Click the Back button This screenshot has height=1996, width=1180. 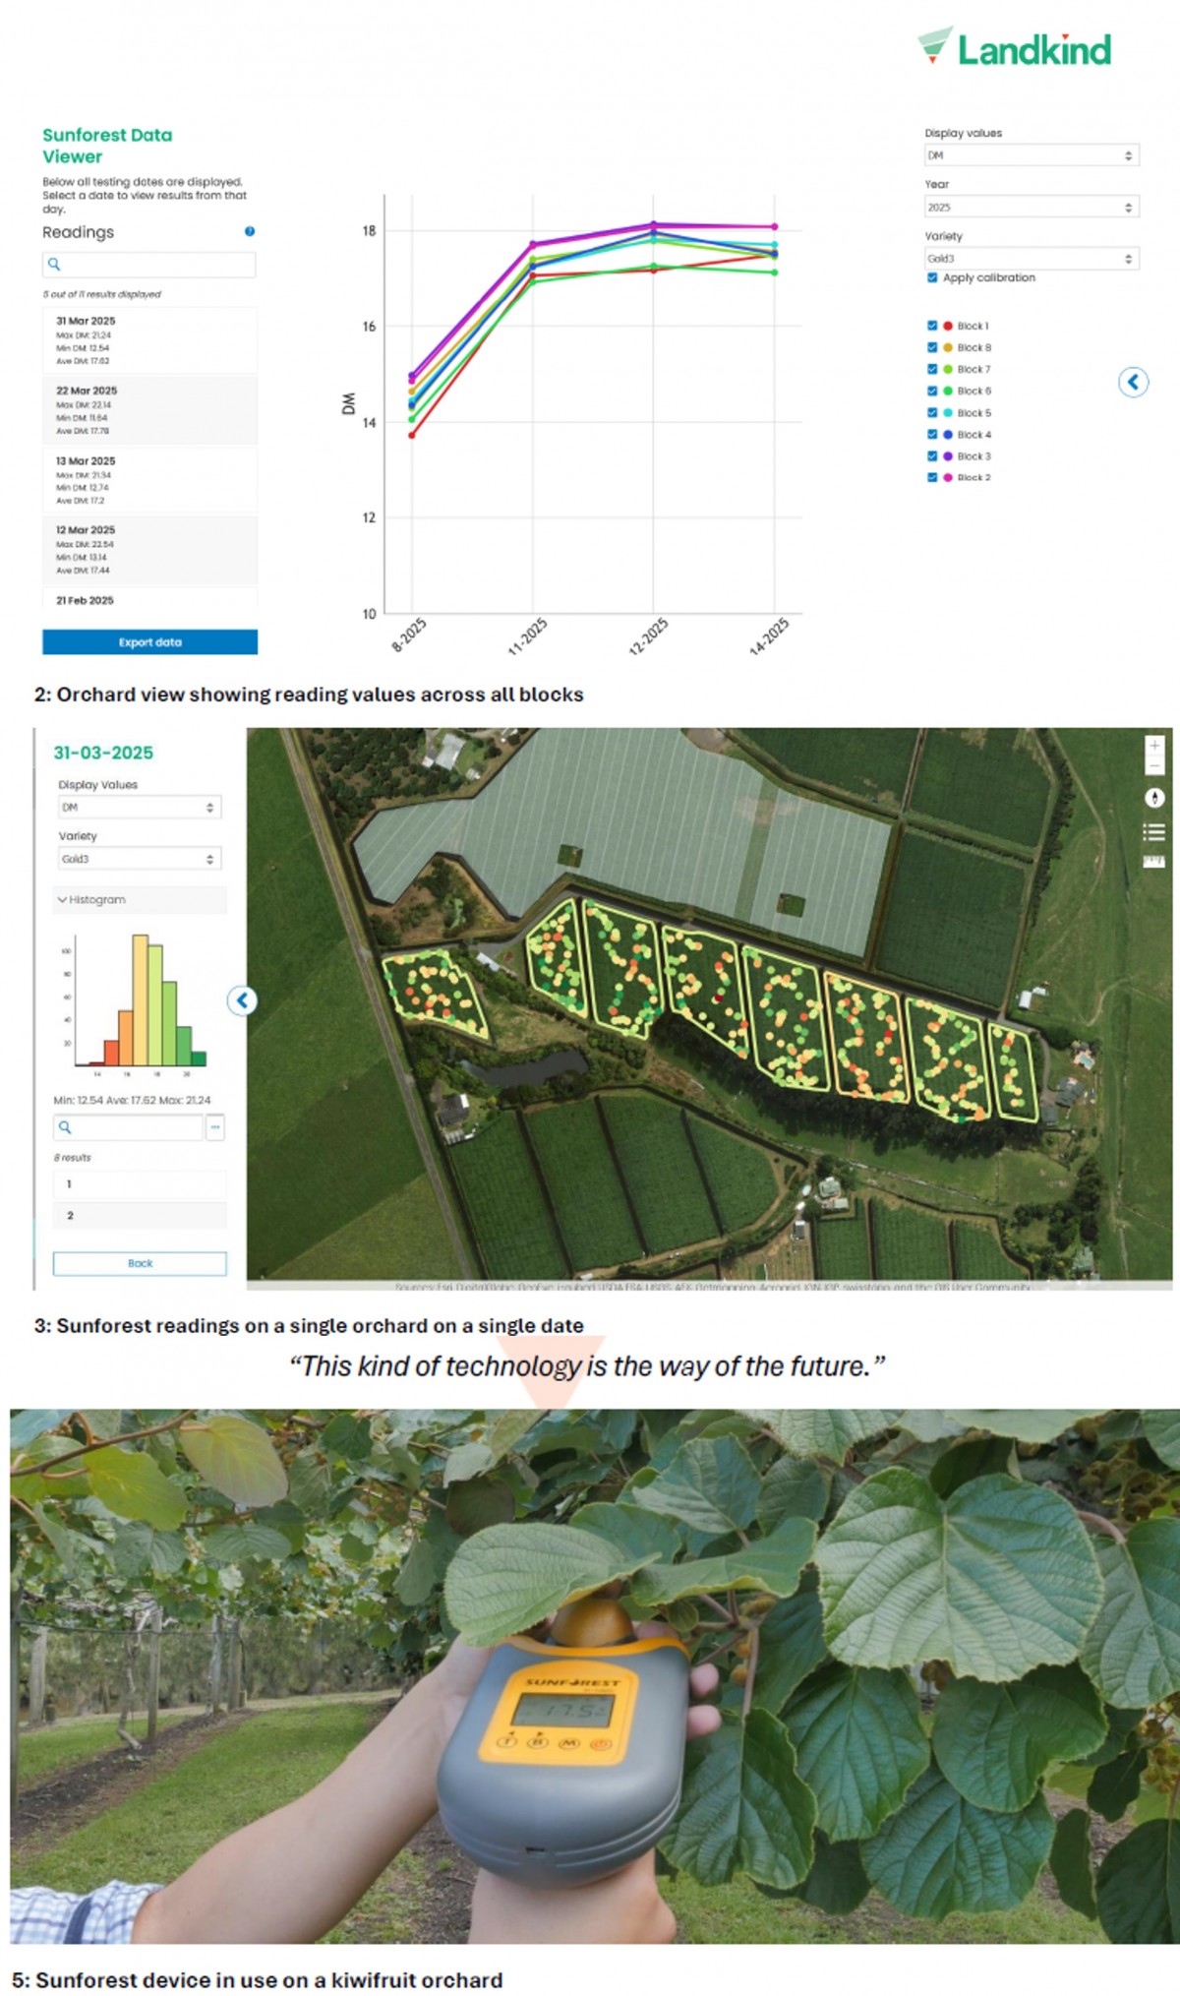coord(140,1263)
